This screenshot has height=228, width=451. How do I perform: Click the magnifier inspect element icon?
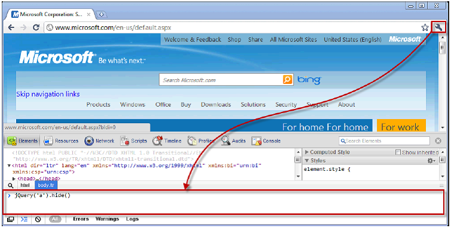tap(11, 185)
